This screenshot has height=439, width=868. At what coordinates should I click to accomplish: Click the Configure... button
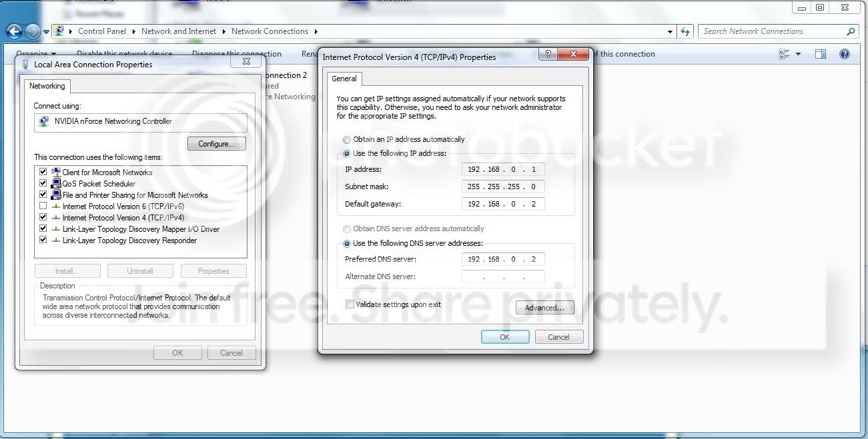click(217, 144)
